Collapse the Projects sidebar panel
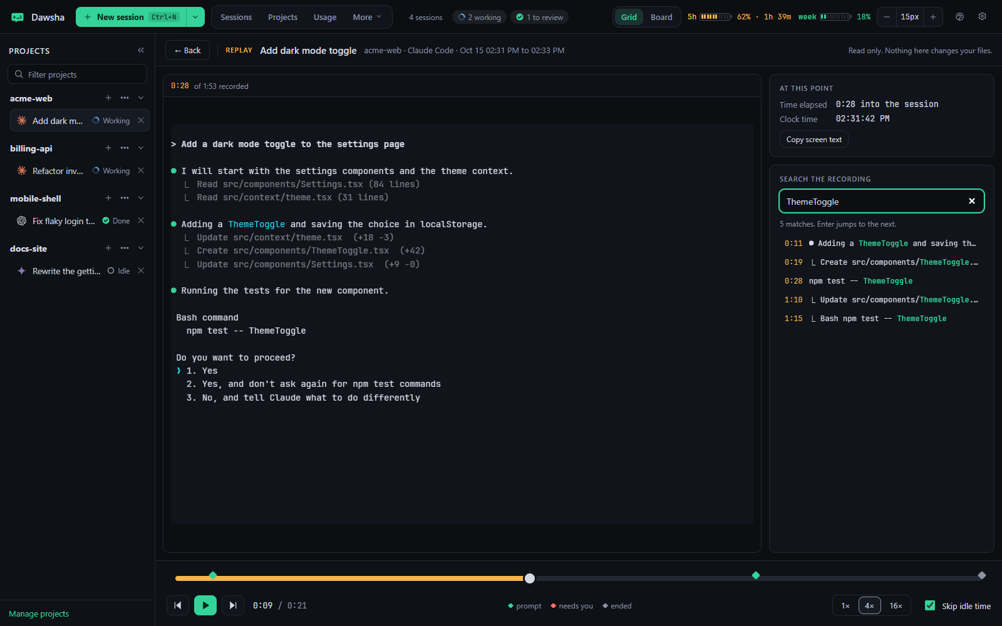Viewport: 1002px width, 626px height. (x=141, y=50)
